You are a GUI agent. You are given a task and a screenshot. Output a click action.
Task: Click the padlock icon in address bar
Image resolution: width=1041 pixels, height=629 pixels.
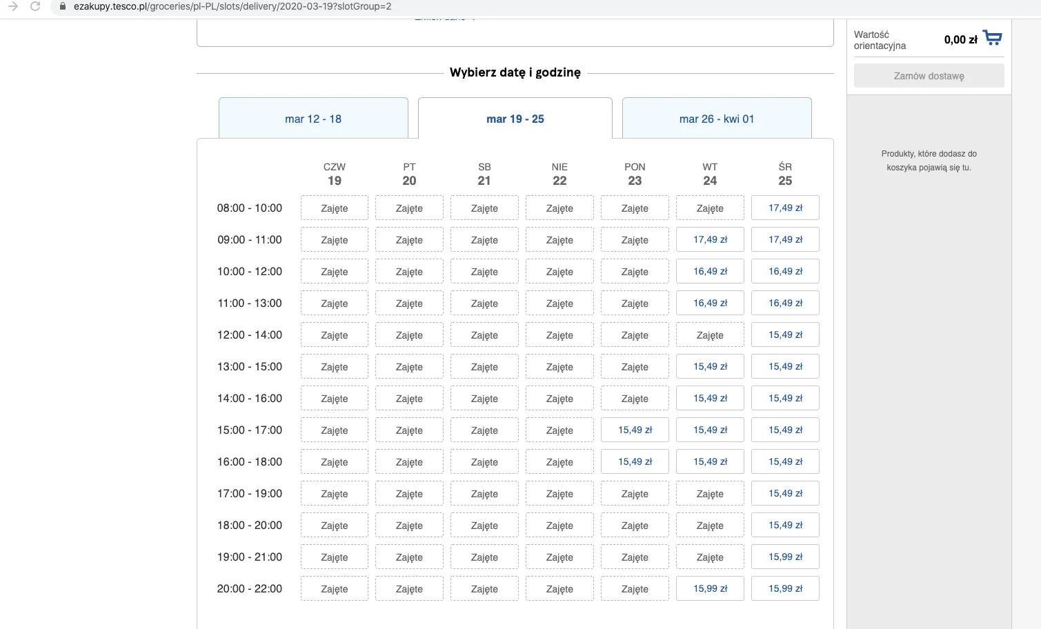coord(63,6)
